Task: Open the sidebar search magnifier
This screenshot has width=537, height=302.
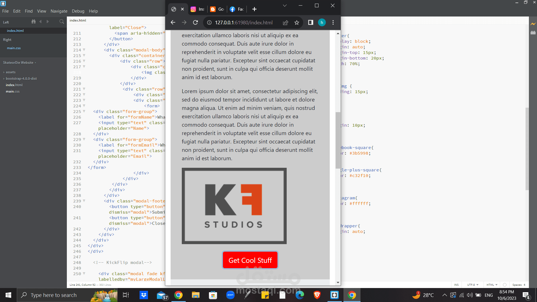Action: pyautogui.click(x=62, y=22)
